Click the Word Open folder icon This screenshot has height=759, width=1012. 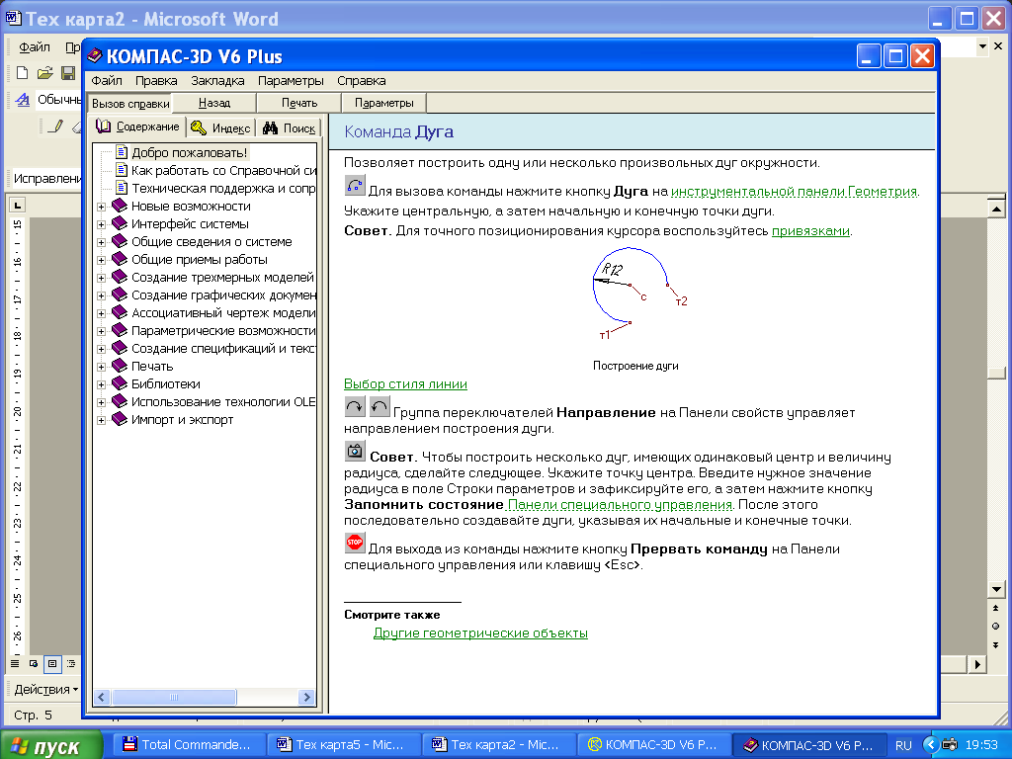44,73
